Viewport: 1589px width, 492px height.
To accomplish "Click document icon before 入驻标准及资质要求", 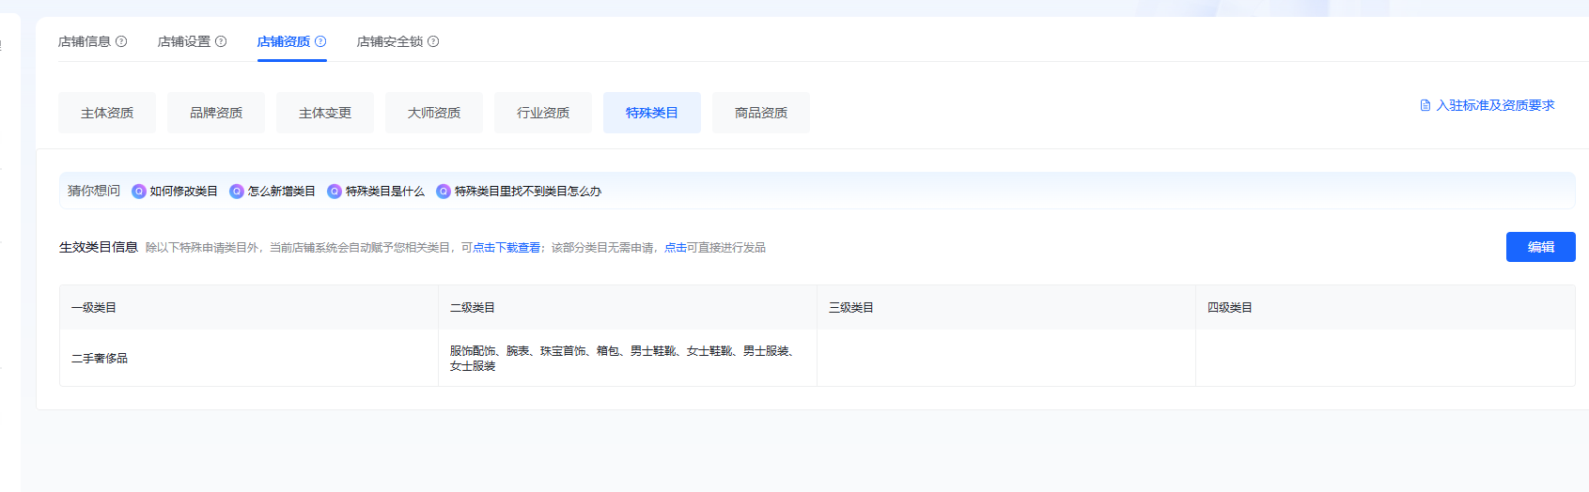I will [1425, 105].
